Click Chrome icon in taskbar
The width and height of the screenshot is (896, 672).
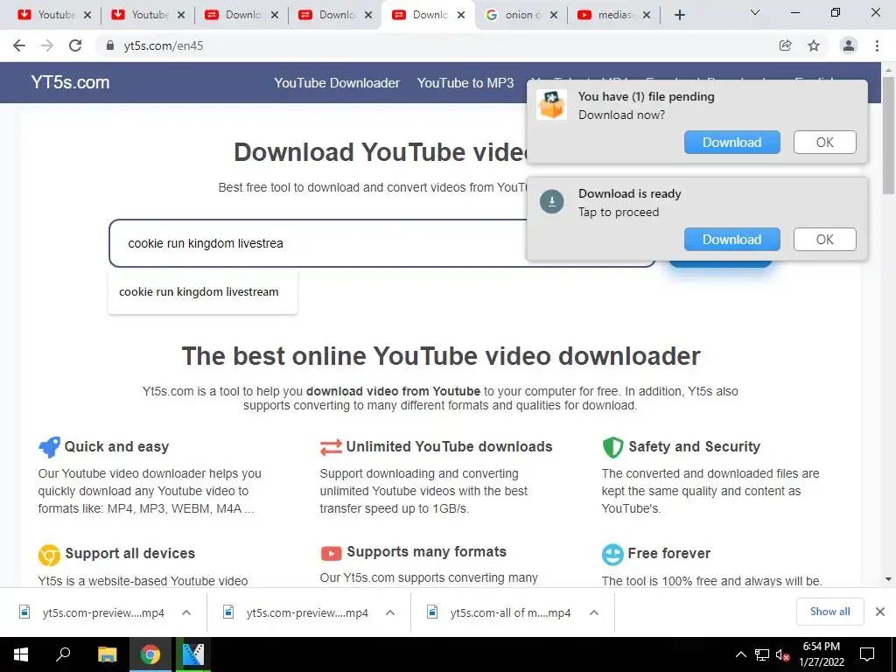point(150,654)
